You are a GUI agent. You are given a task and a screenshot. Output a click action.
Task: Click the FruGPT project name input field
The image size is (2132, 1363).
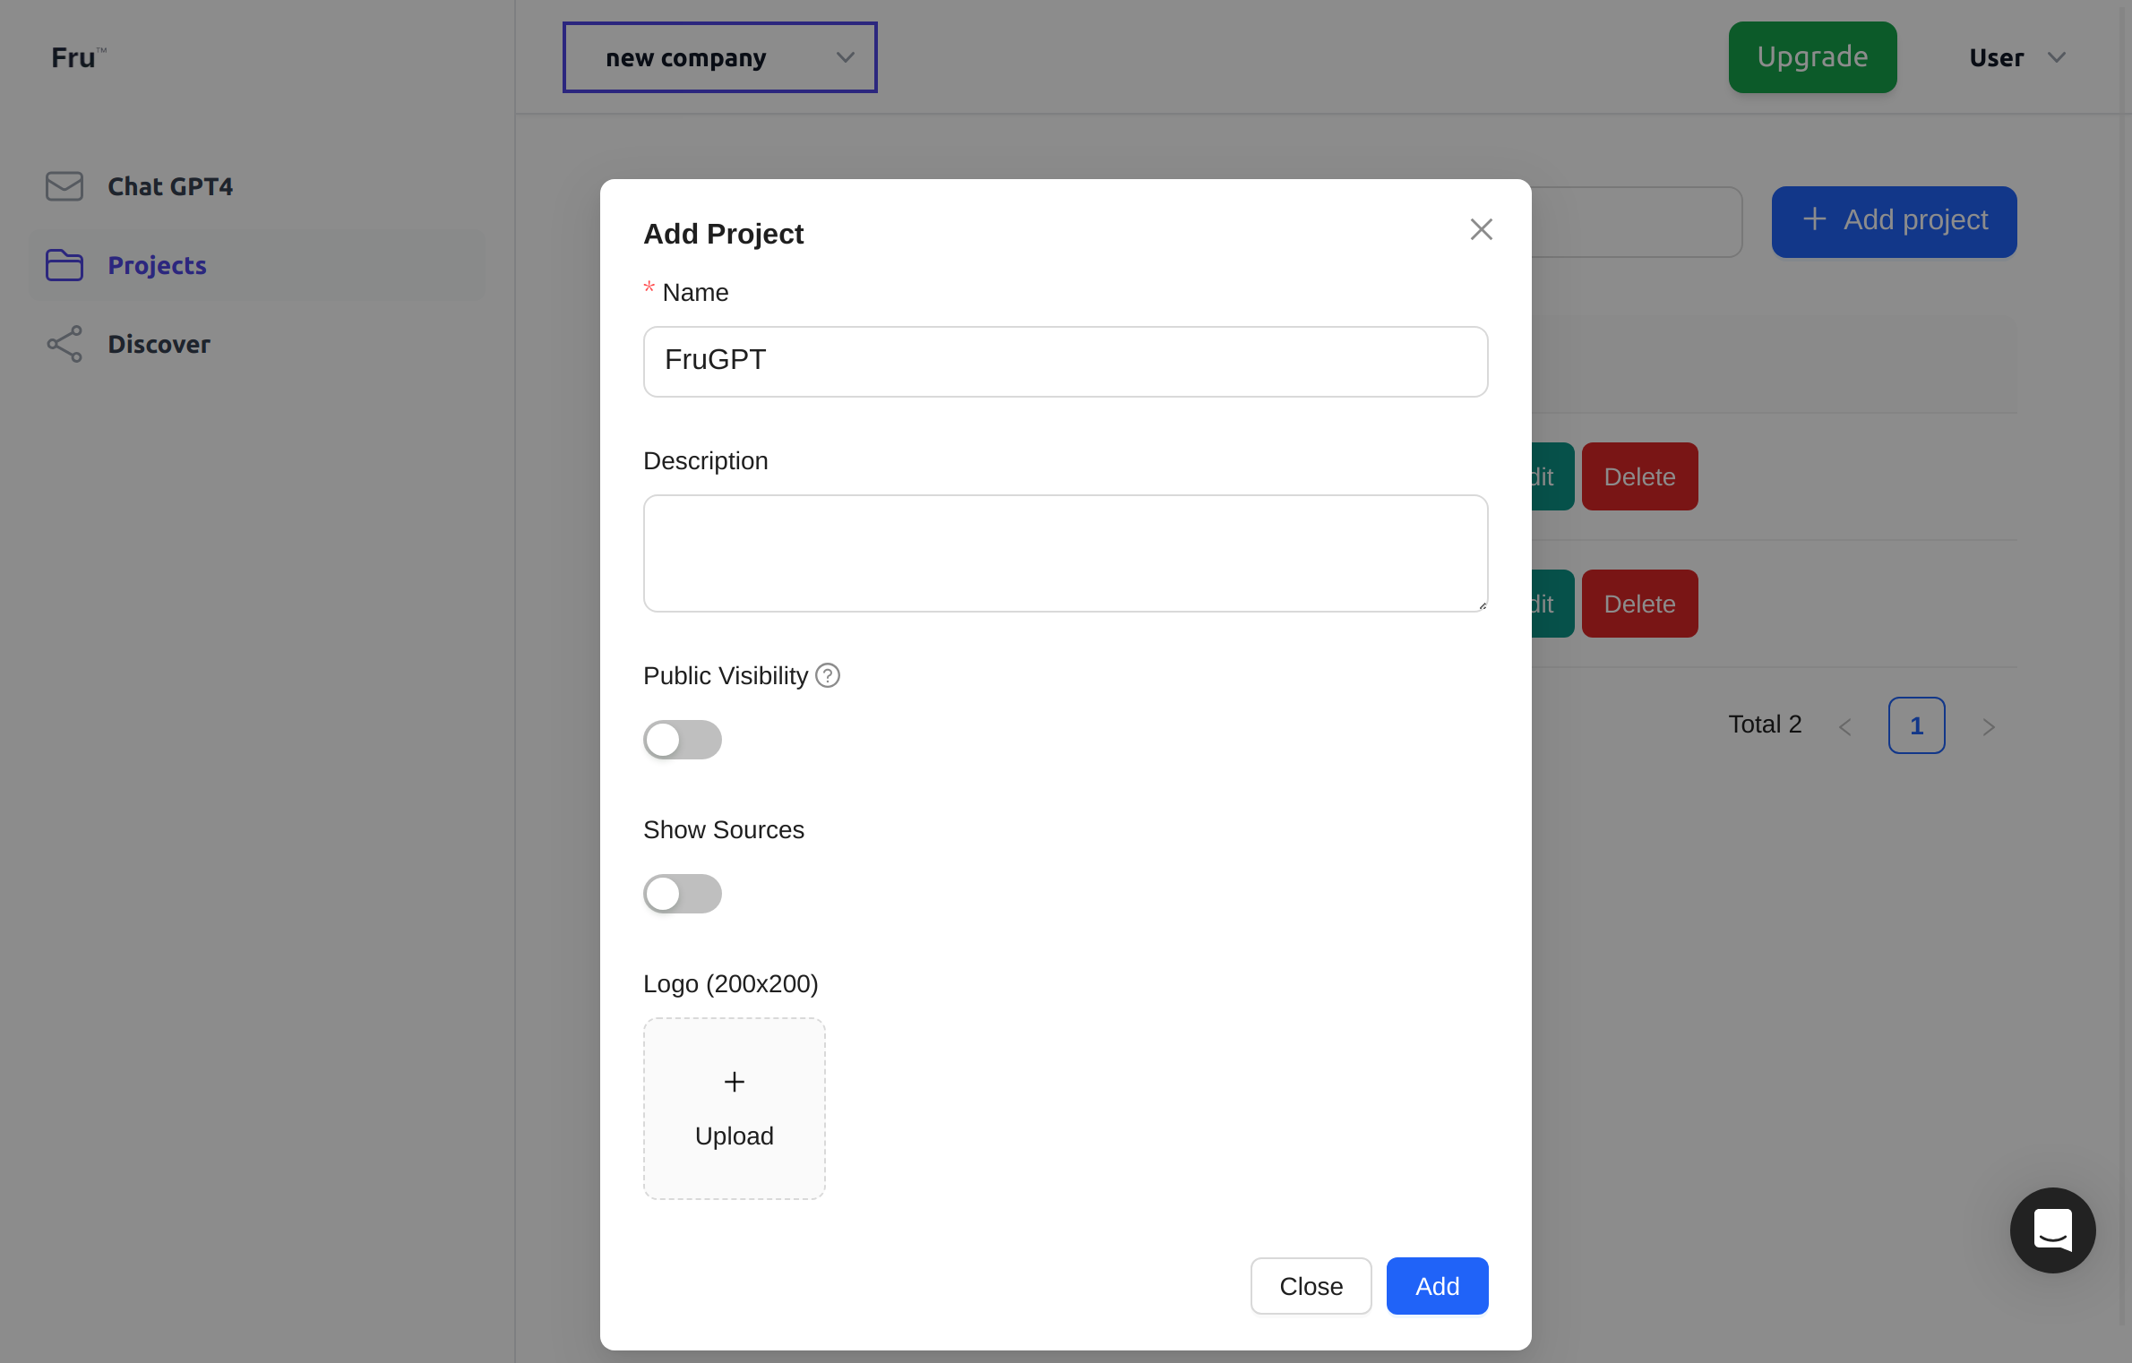pos(1066,361)
